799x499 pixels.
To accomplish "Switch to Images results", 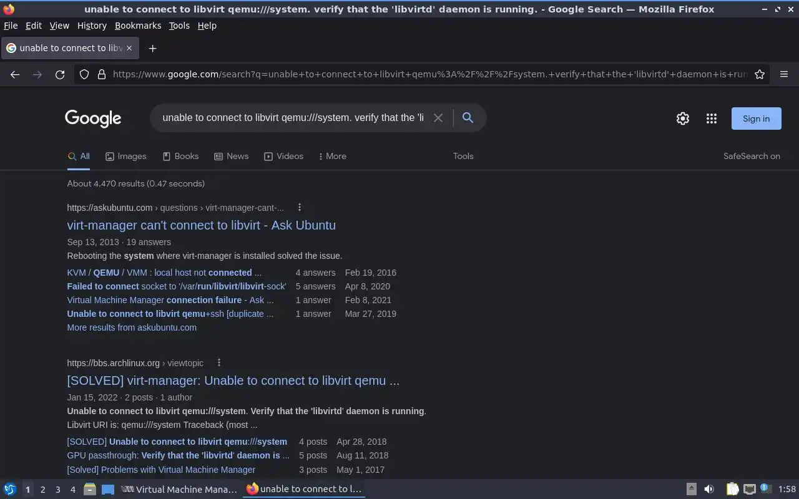I will pyautogui.click(x=126, y=157).
